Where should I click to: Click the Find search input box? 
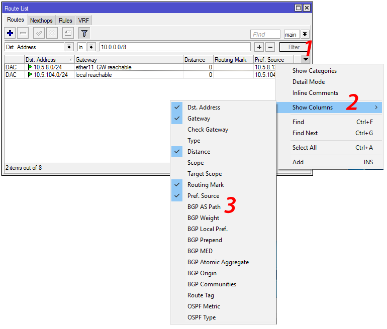click(265, 35)
